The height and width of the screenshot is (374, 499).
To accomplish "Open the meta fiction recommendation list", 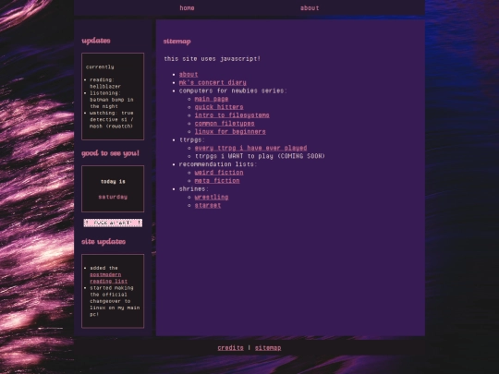I will 217,181.
